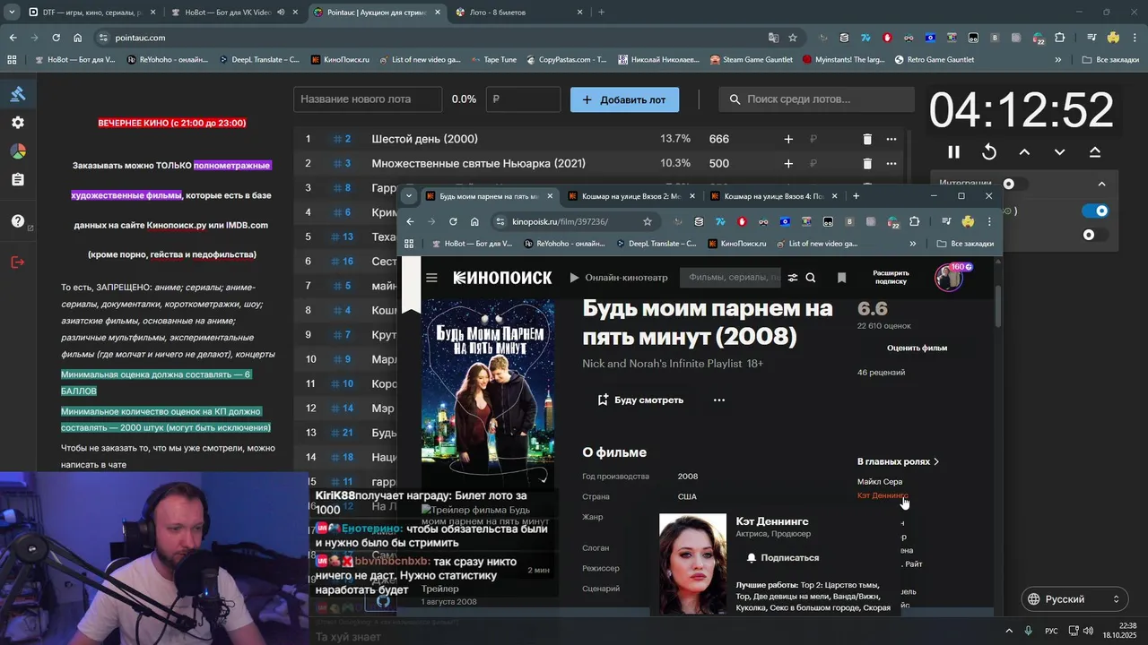
Task: Focus Поиск среди лотов search field
Action: click(x=817, y=99)
